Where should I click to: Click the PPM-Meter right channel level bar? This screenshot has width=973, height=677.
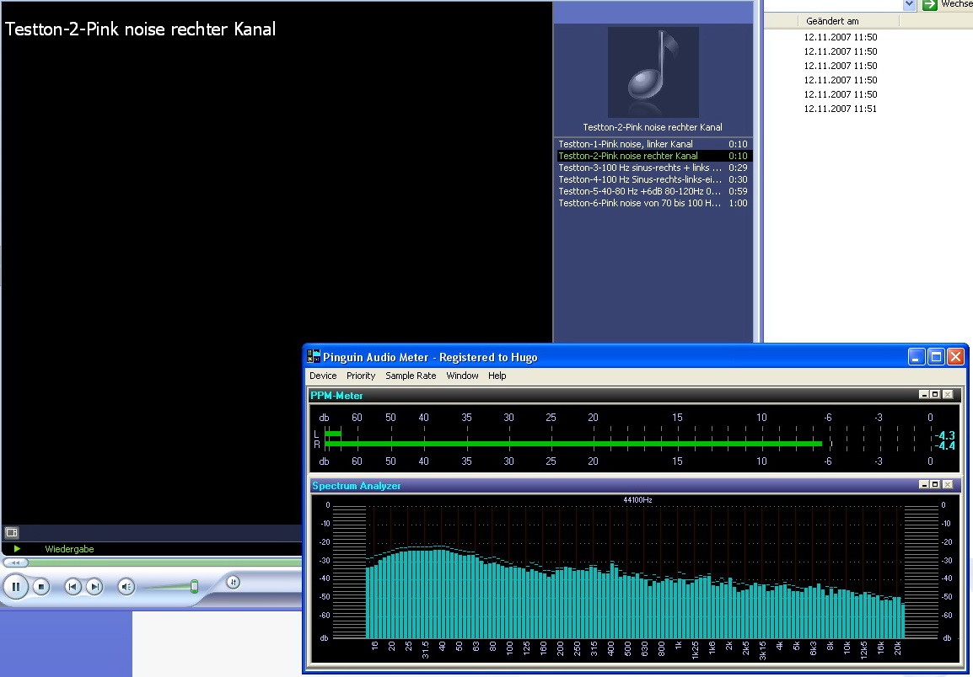[573, 443]
